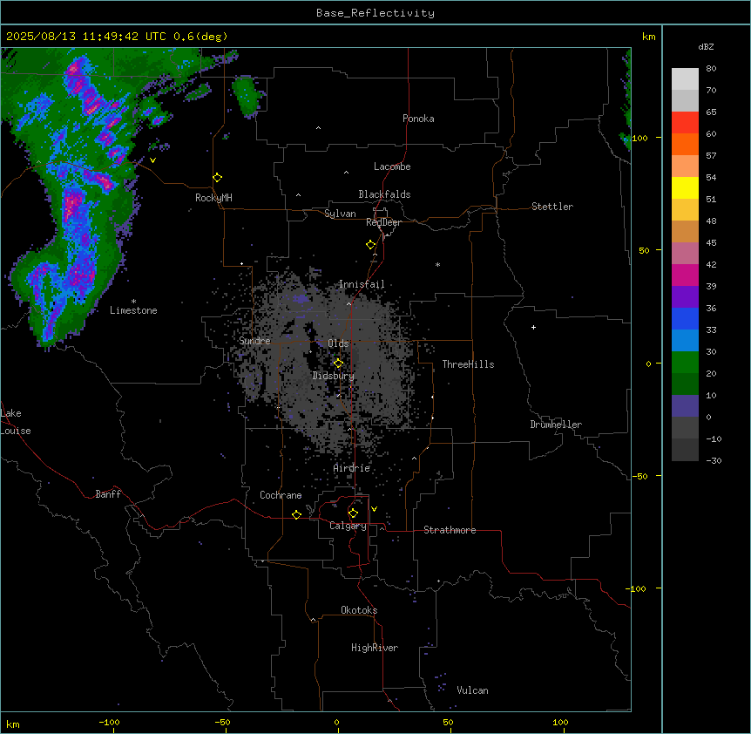Select the 42 dBZ magenta swatch
The image size is (751, 734).
point(685,275)
